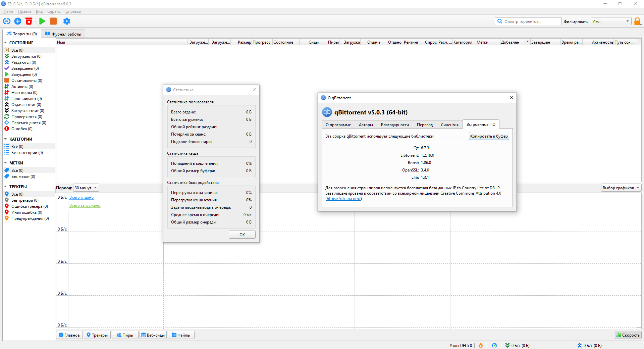The width and height of the screenshot is (644, 349).
Task: Toggle the Скорость graph panel button
Action: click(628, 335)
